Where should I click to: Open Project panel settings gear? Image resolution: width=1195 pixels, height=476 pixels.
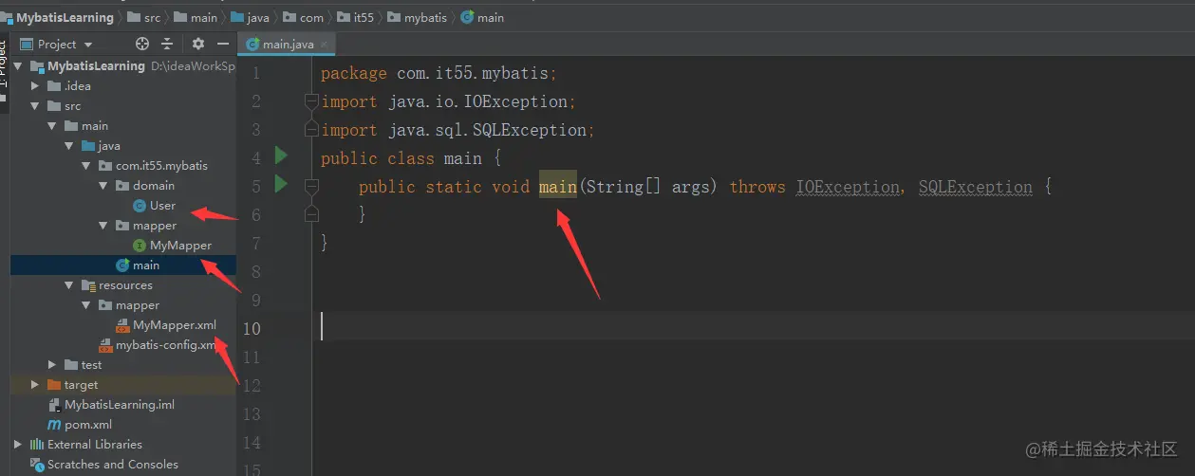click(198, 44)
